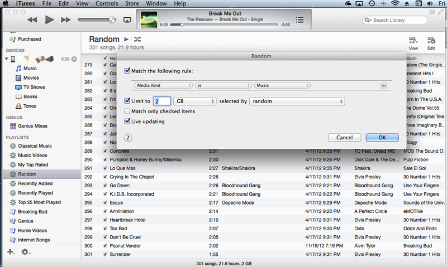Start playback with the play button

pyautogui.click(x=49, y=20)
